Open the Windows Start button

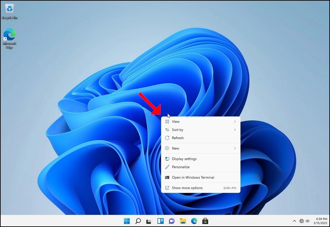click(127, 221)
